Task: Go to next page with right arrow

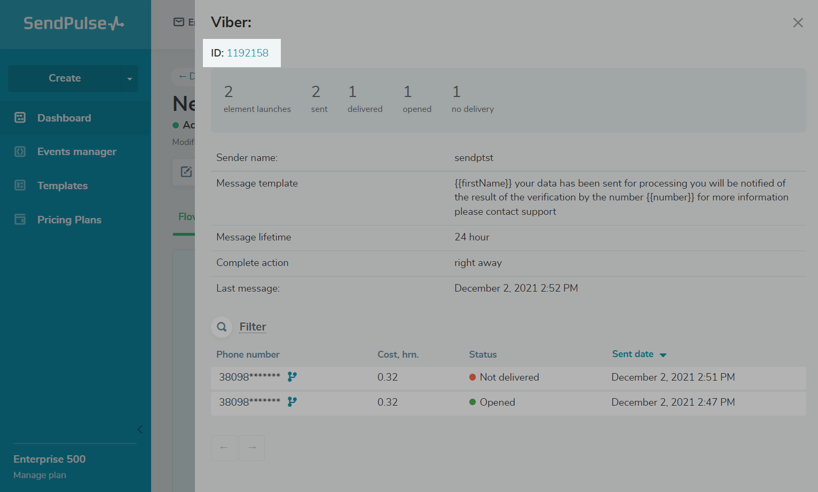Action: (x=252, y=448)
